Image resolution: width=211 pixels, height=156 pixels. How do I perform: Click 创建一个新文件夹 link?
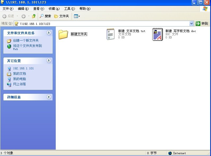[26, 41]
